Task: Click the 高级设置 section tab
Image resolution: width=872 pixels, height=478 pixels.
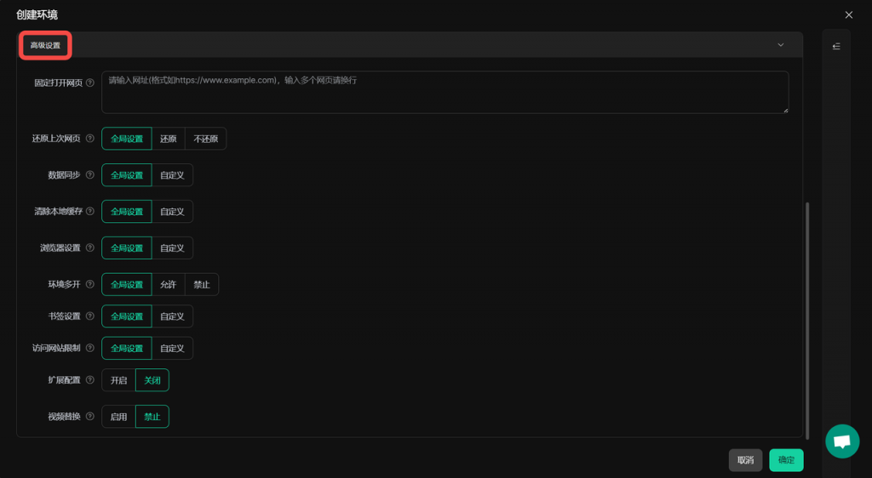Action: pyautogui.click(x=45, y=45)
